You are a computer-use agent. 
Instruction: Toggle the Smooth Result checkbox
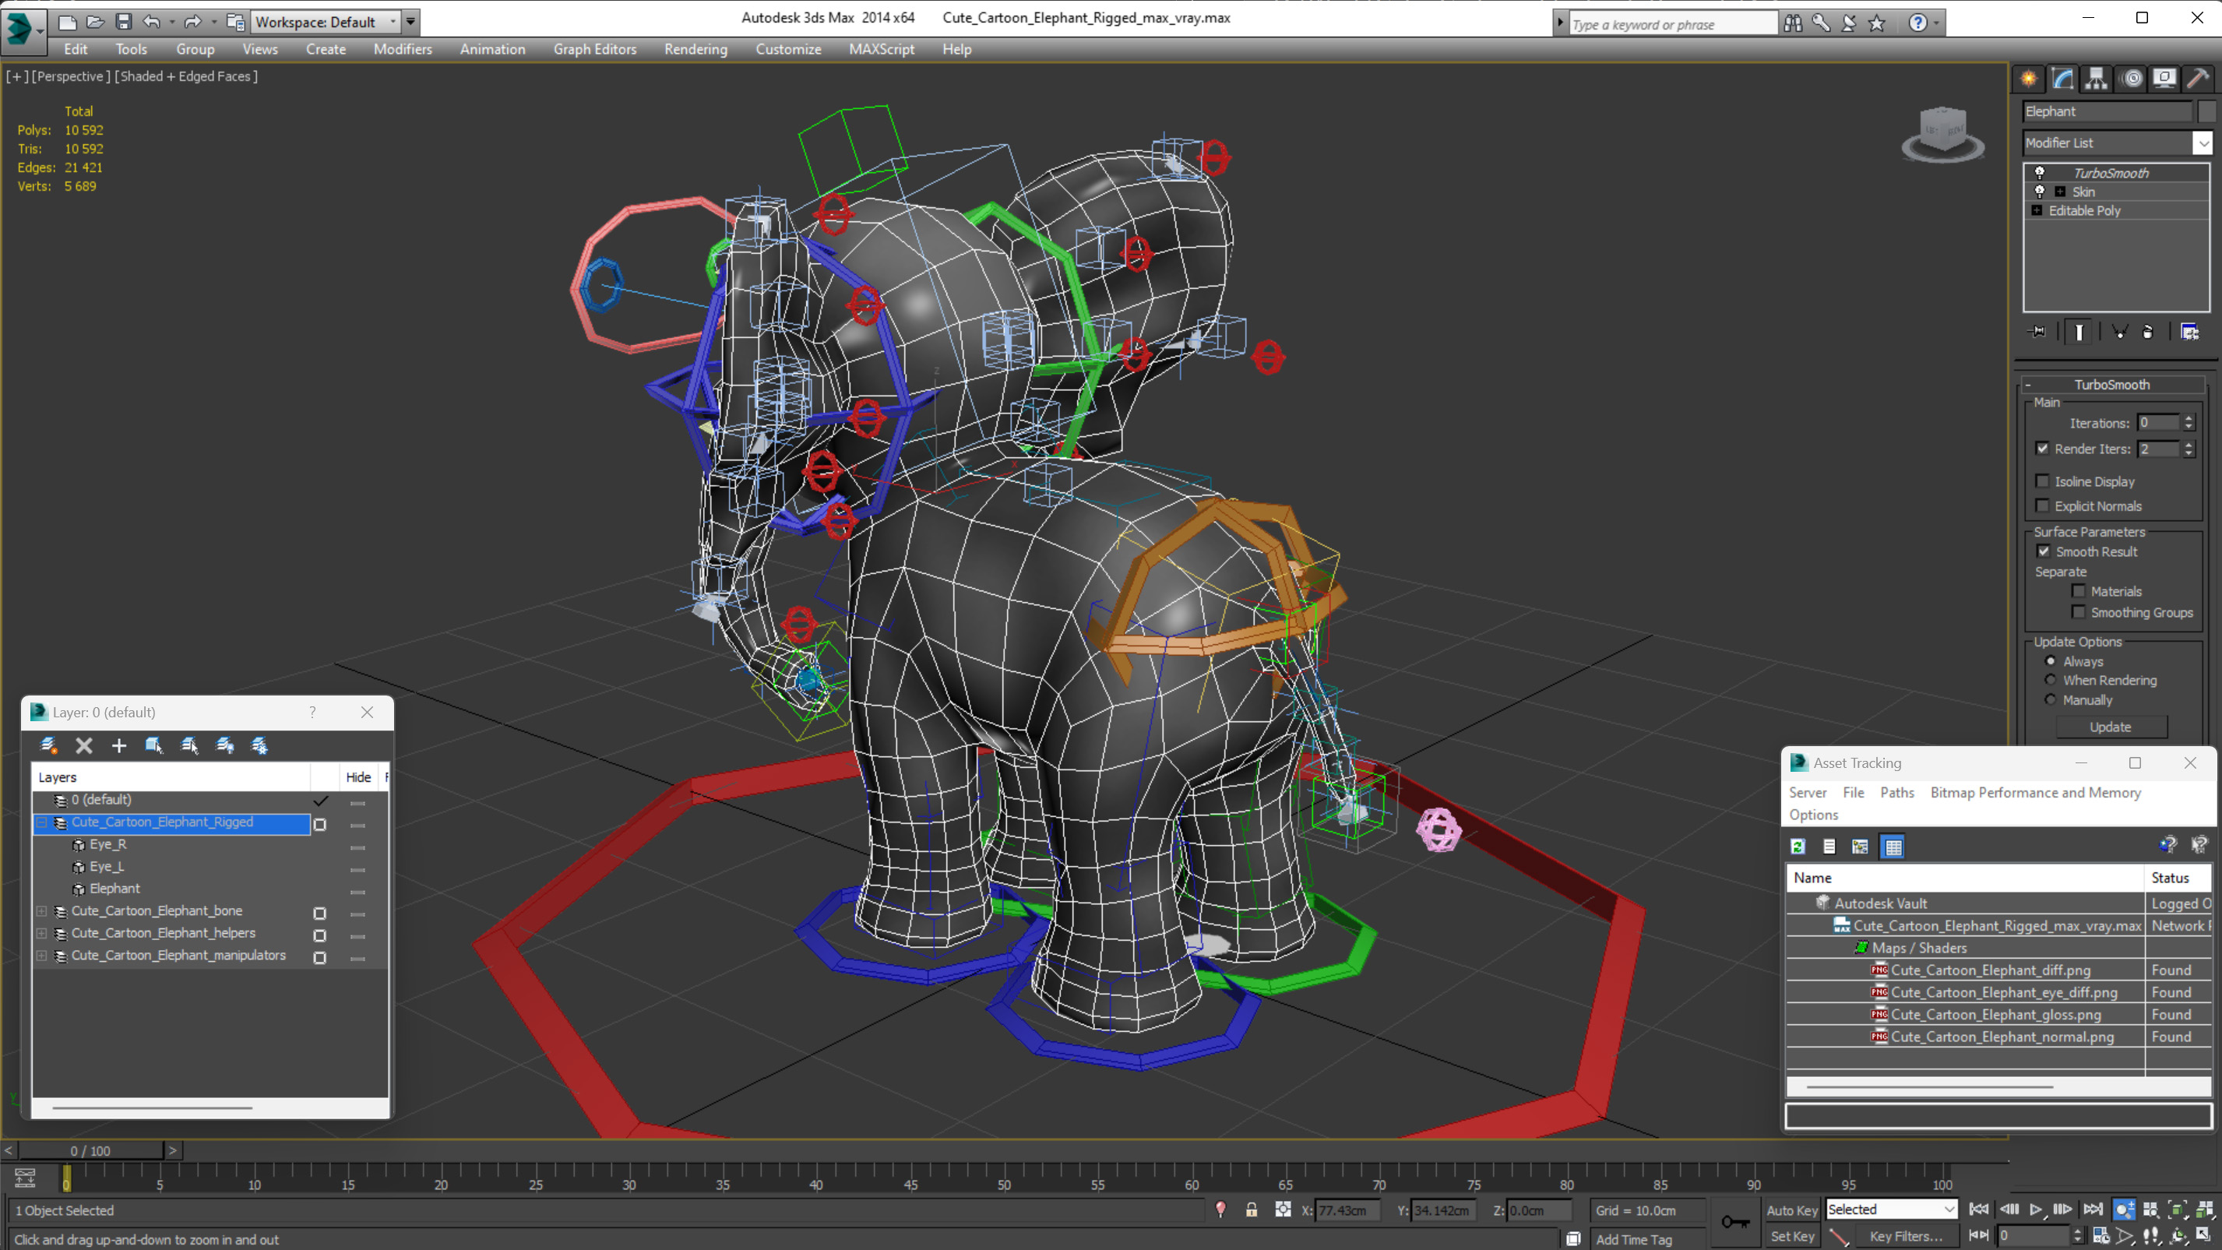(2044, 551)
